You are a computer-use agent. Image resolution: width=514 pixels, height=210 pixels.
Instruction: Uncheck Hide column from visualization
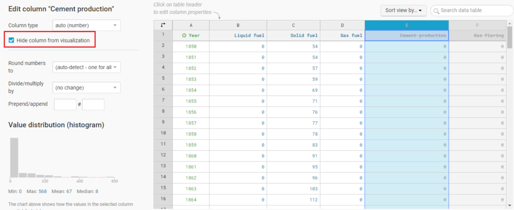coord(12,40)
